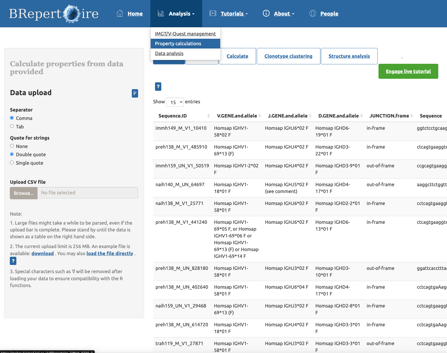447x353 pixels.
Task: Click the Tutorials video icon
Action: click(213, 13)
